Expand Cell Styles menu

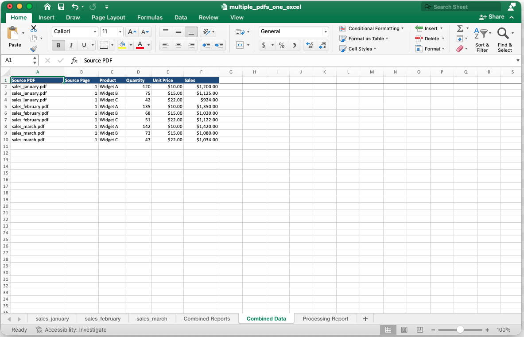(358, 49)
